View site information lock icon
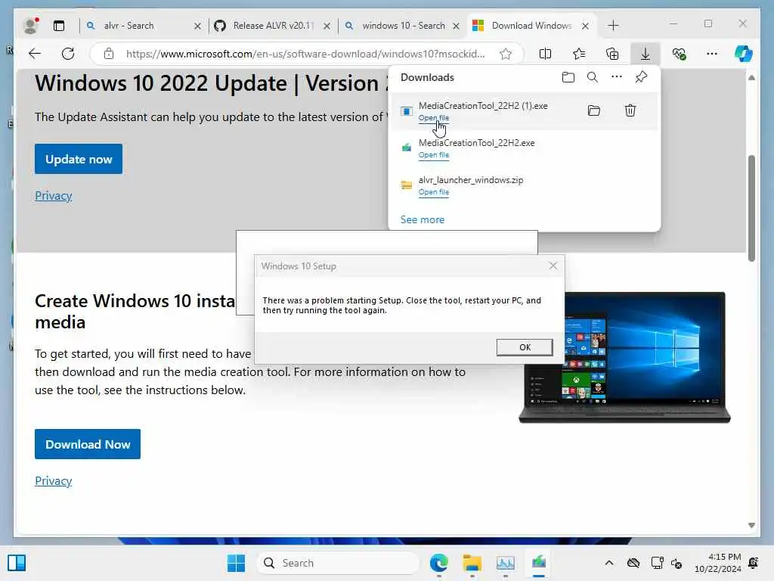This screenshot has width=774, height=581. [109, 54]
